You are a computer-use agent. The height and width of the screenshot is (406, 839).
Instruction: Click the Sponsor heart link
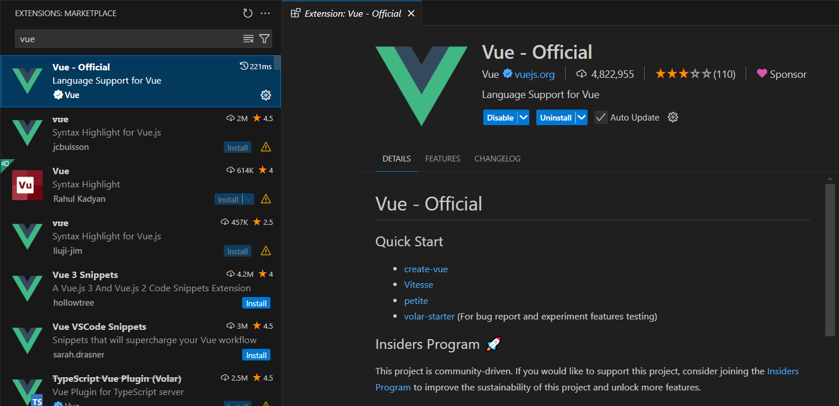click(x=781, y=74)
